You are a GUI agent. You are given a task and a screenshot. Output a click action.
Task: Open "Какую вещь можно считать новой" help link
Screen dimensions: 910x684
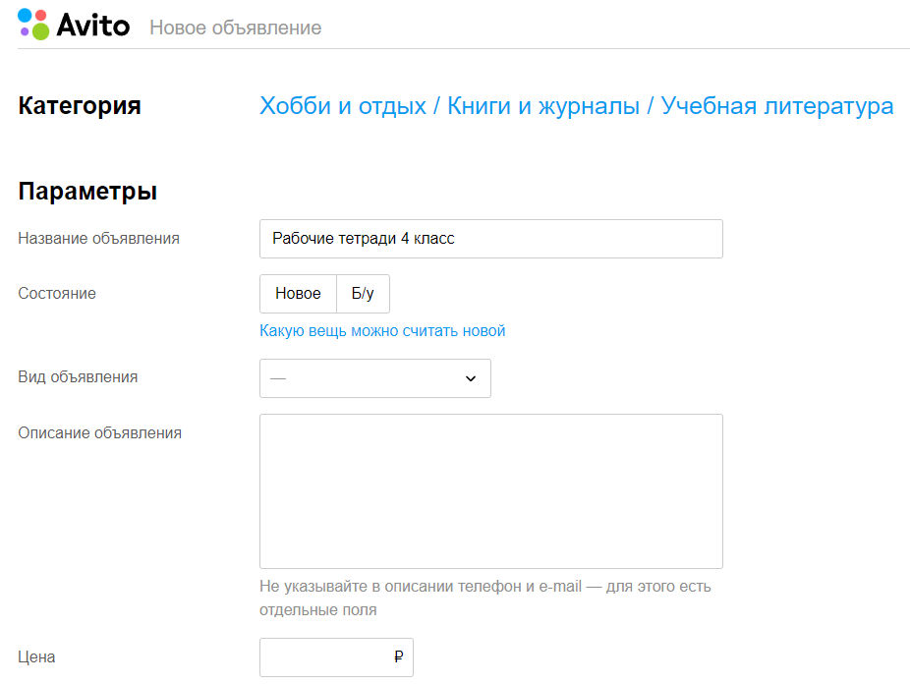coord(382,331)
